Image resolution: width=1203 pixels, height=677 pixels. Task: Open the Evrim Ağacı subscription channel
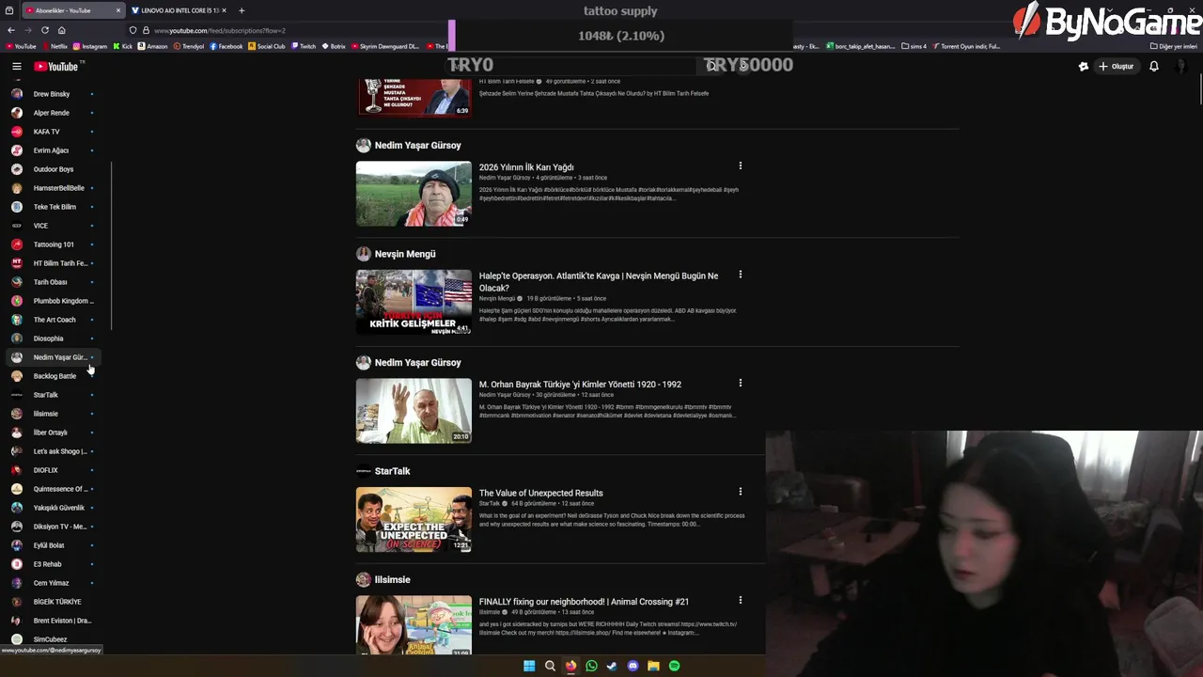pyautogui.click(x=52, y=150)
